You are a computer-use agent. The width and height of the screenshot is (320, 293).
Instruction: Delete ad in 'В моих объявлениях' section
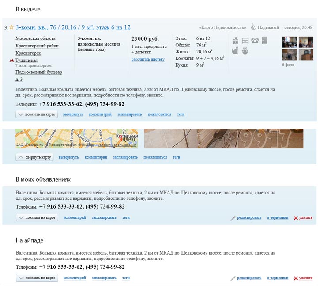click(x=303, y=217)
